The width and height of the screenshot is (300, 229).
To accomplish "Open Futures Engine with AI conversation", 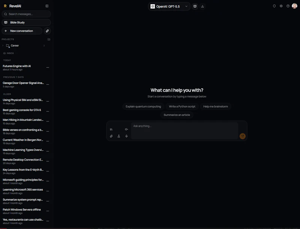I will (x=23, y=68).
